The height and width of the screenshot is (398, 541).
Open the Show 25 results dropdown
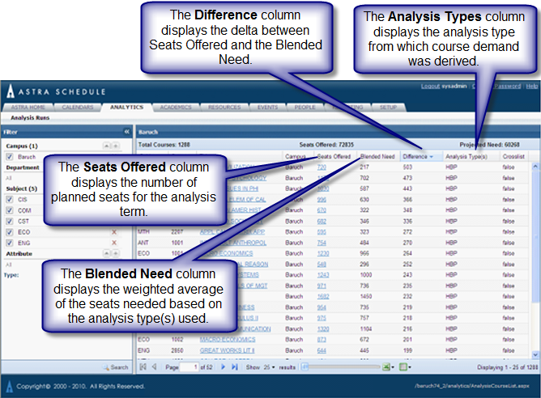tap(270, 367)
